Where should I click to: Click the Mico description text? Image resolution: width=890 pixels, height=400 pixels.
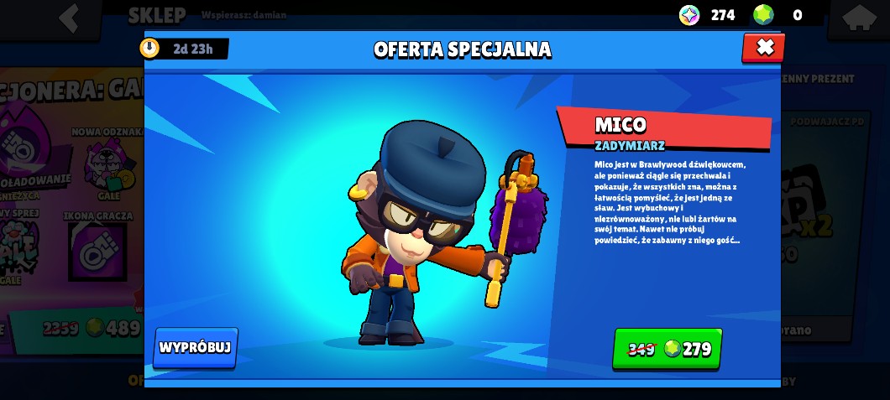(670, 202)
